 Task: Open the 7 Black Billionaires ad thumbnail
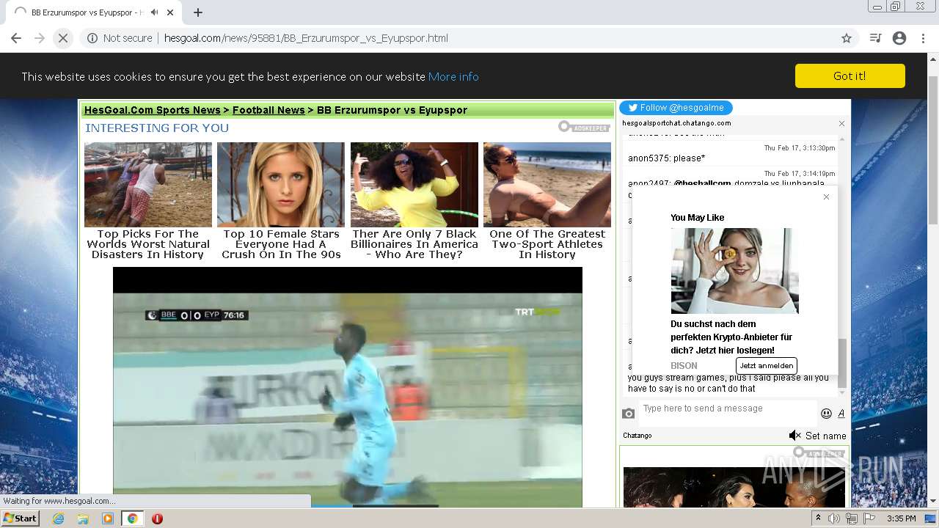coord(414,184)
